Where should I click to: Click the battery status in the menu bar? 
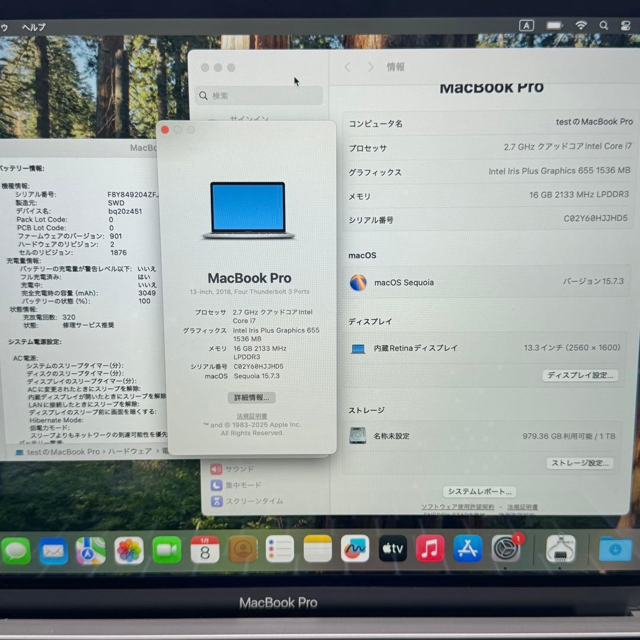coord(554,25)
